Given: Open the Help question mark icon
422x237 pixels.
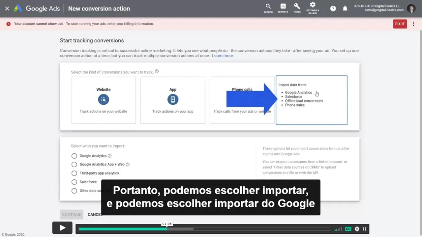Looking at the screenshot, I should (x=333, y=9).
